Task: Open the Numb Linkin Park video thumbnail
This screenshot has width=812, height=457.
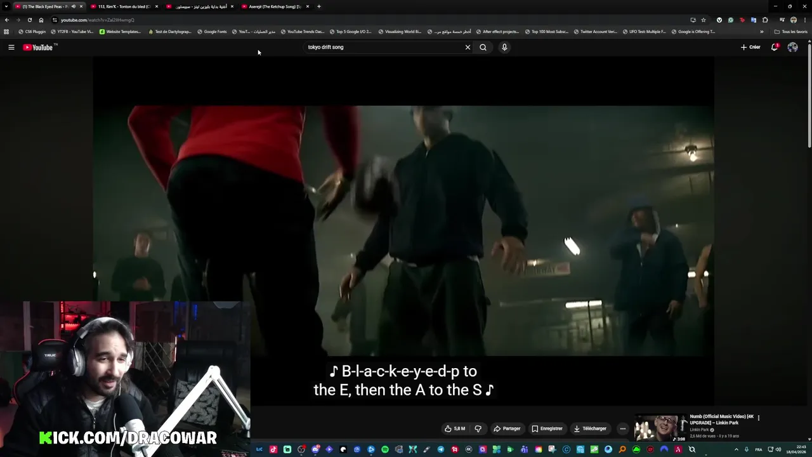Action: (x=660, y=428)
